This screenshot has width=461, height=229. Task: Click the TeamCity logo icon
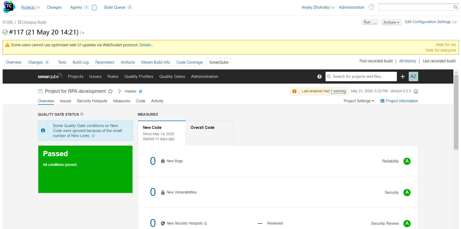point(9,7)
